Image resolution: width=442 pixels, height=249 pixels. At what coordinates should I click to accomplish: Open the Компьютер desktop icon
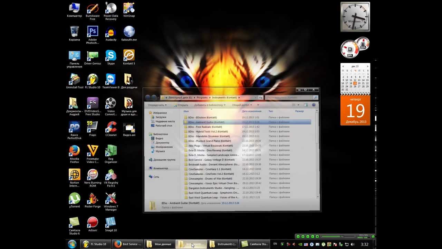pos(74,10)
